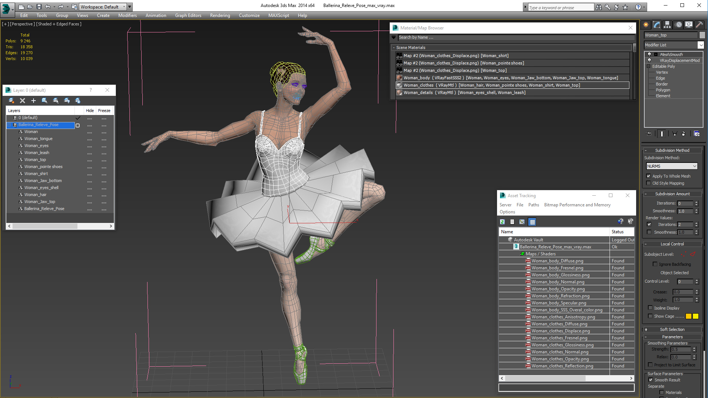Collapse the Scene Materials group
This screenshot has width=708, height=398.
point(394,48)
